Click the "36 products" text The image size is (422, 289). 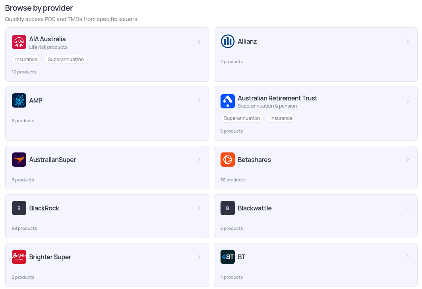click(233, 180)
